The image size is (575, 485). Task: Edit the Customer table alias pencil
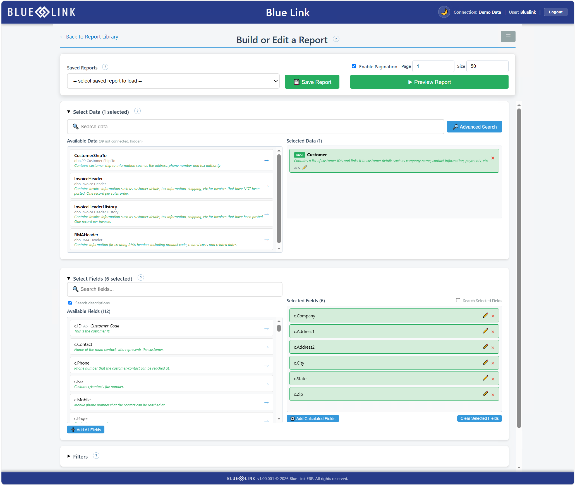305,167
